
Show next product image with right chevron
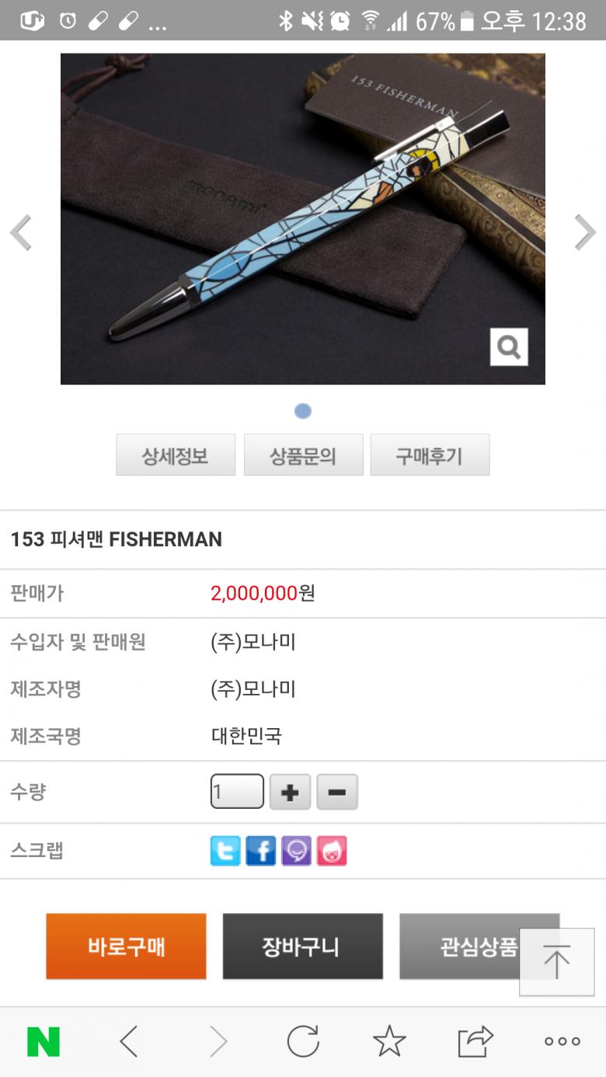tap(584, 232)
